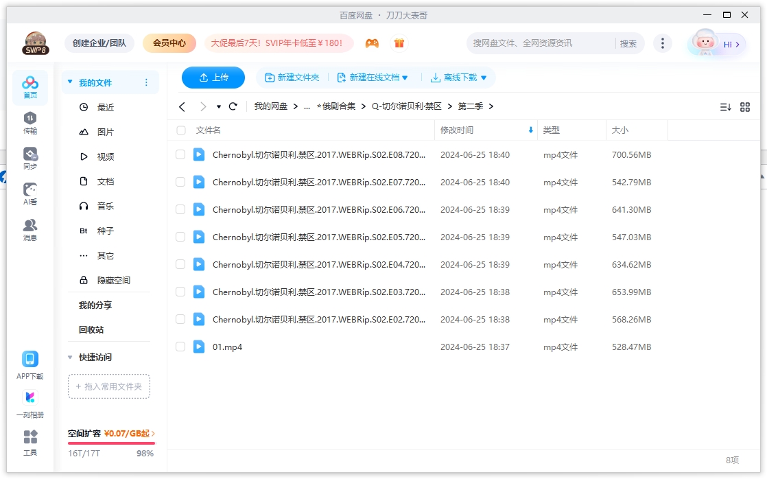Viewport: 767px width, 479px height.
Task: Select checkbox of the S02.E08 episode file
Action: click(x=180, y=154)
